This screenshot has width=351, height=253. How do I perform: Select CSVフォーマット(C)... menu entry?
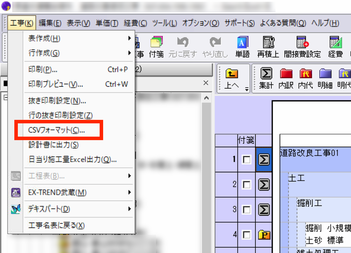pos(78,130)
